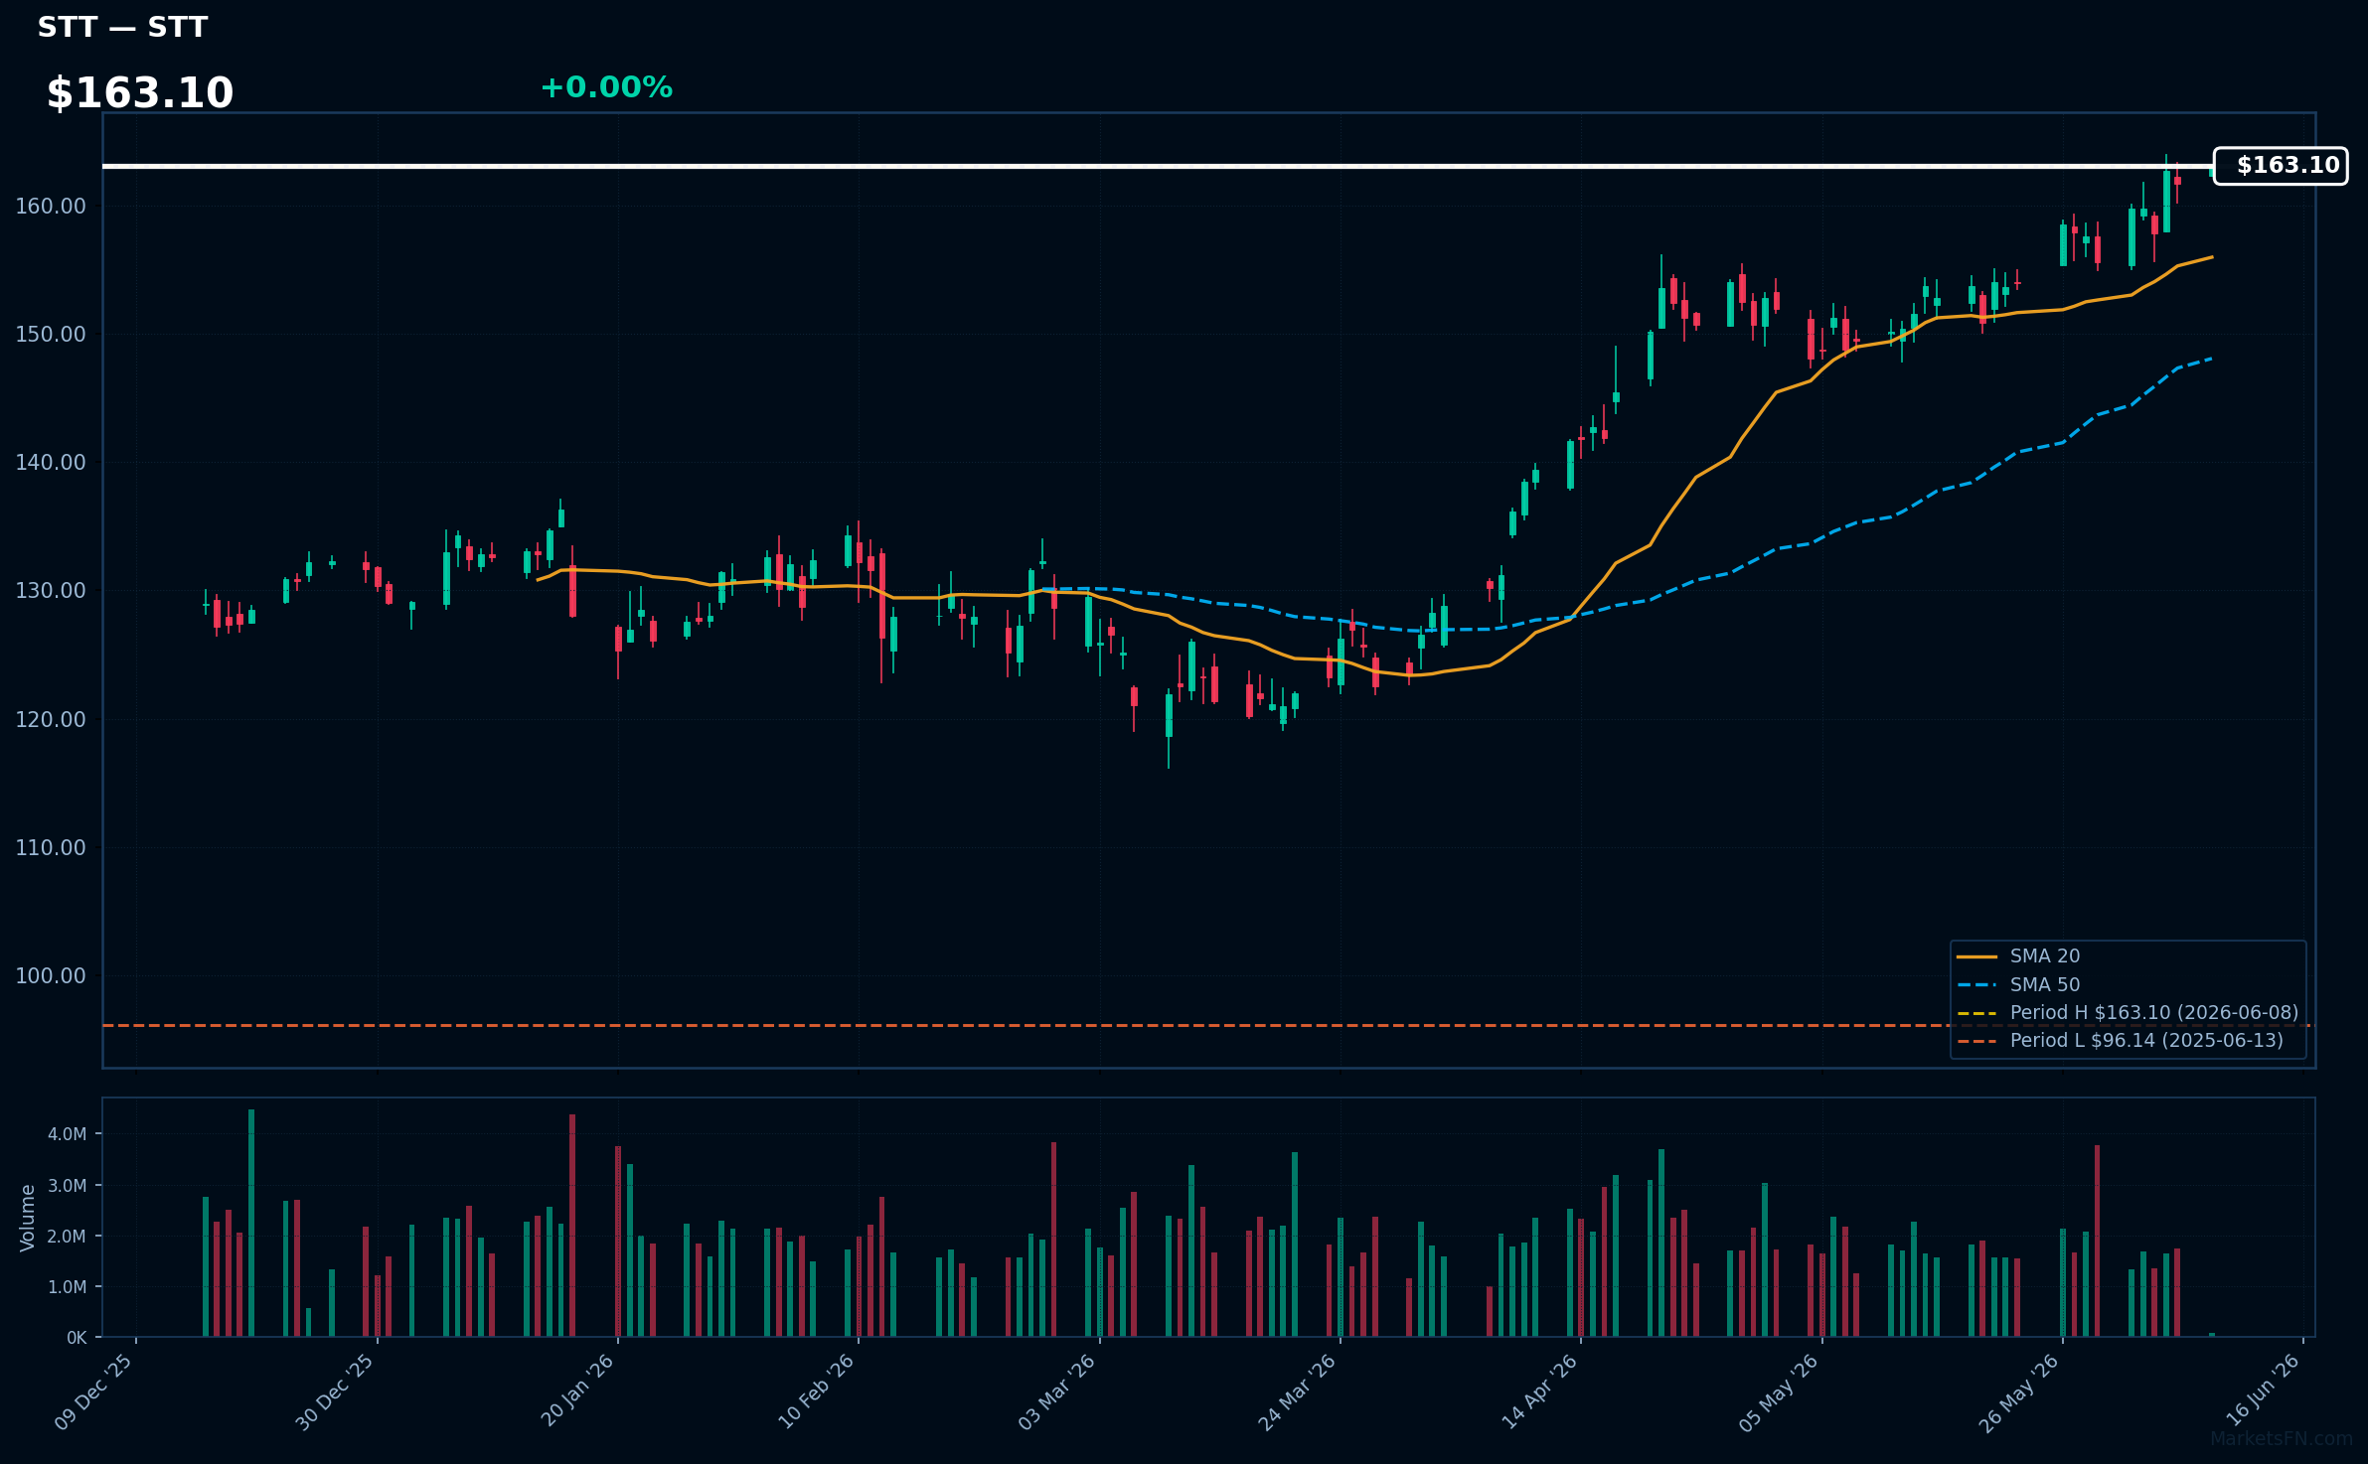Image resolution: width=2368 pixels, height=1464 pixels.
Task: Click the 120.00 price axis label
Action: [x=51, y=720]
